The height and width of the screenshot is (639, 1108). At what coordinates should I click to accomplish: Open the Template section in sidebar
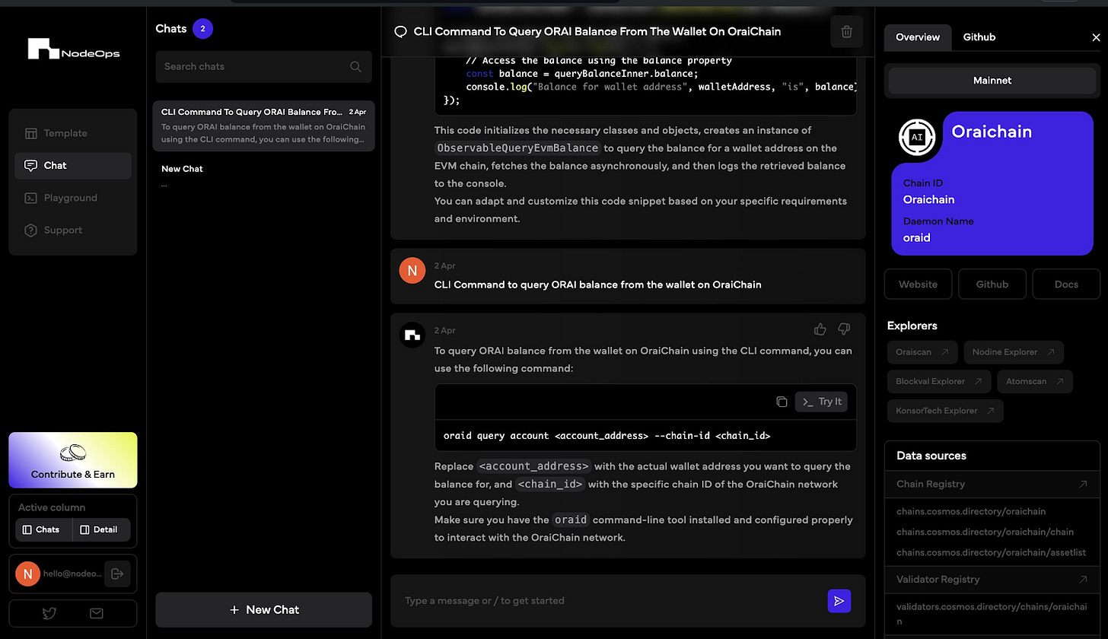(x=73, y=133)
